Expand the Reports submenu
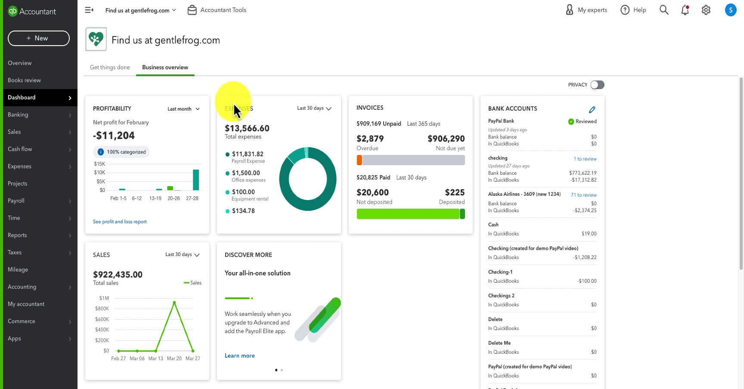The width and height of the screenshot is (744, 389). (x=70, y=235)
